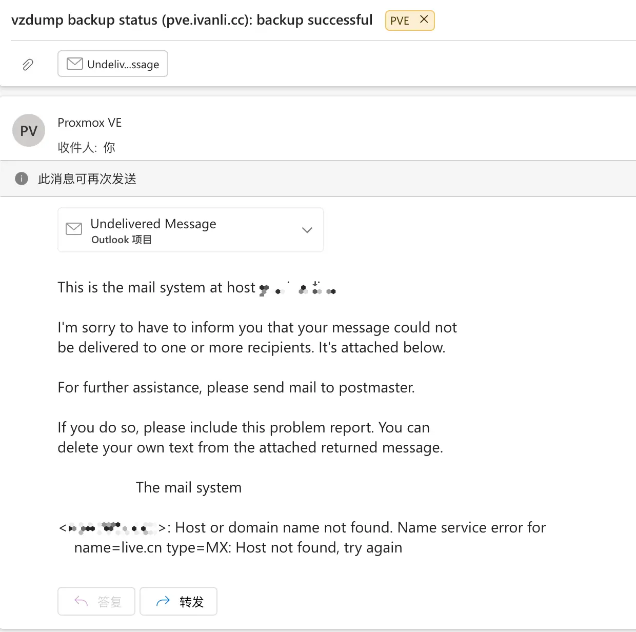This screenshot has height=632, width=636.
Task: Open the Proxmox VE sender name
Action: [x=90, y=123]
